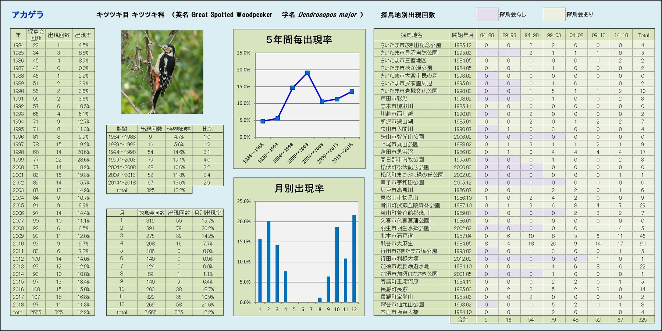Click the 合計 cell below the site table
This screenshot has height=331, width=662.
point(463,320)
